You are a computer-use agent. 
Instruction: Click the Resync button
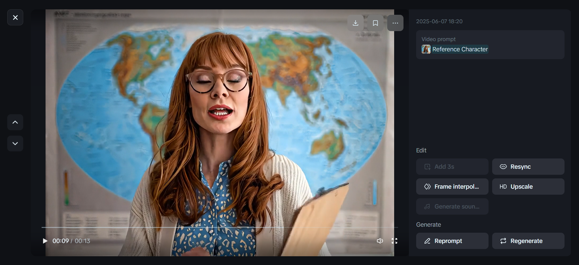tap(528, 167)
